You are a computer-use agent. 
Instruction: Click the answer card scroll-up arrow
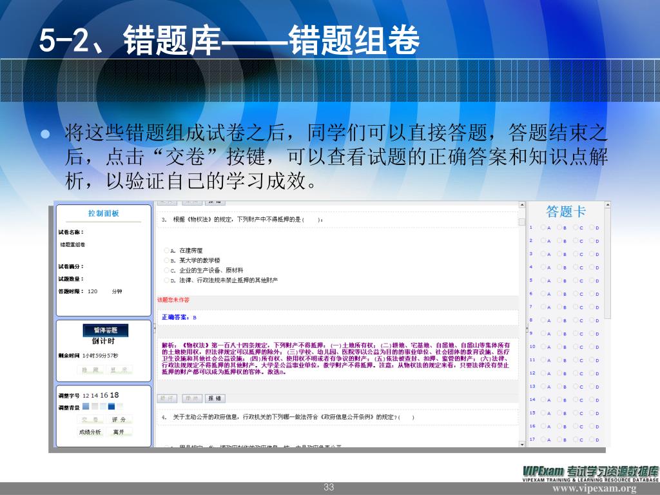(x=607, y=205)
